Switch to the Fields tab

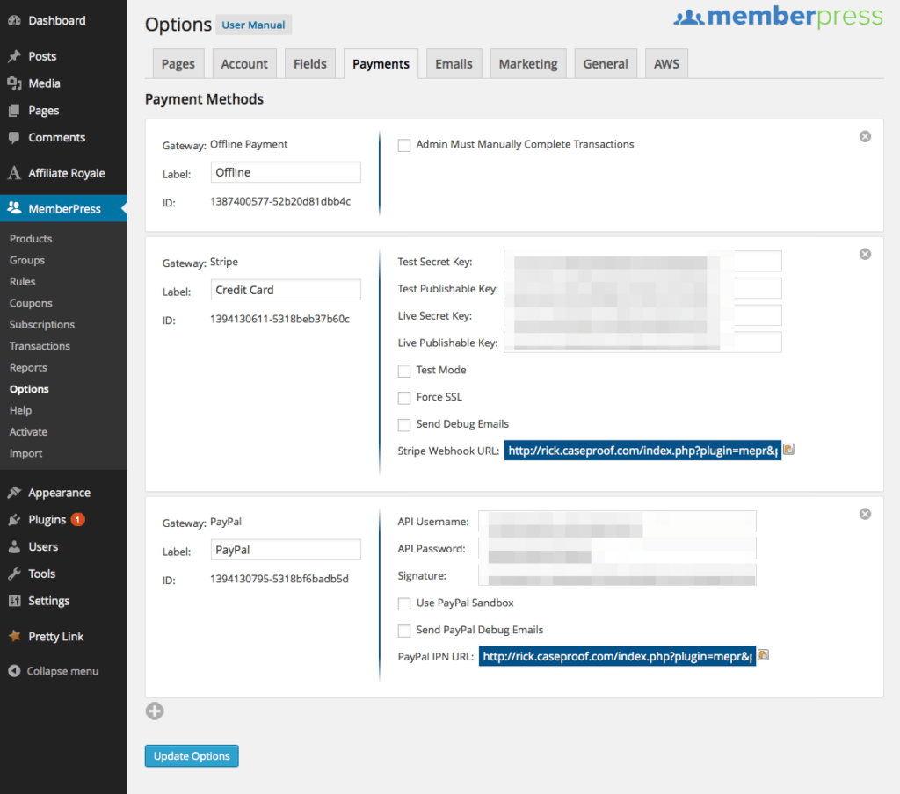click(310, 64)
